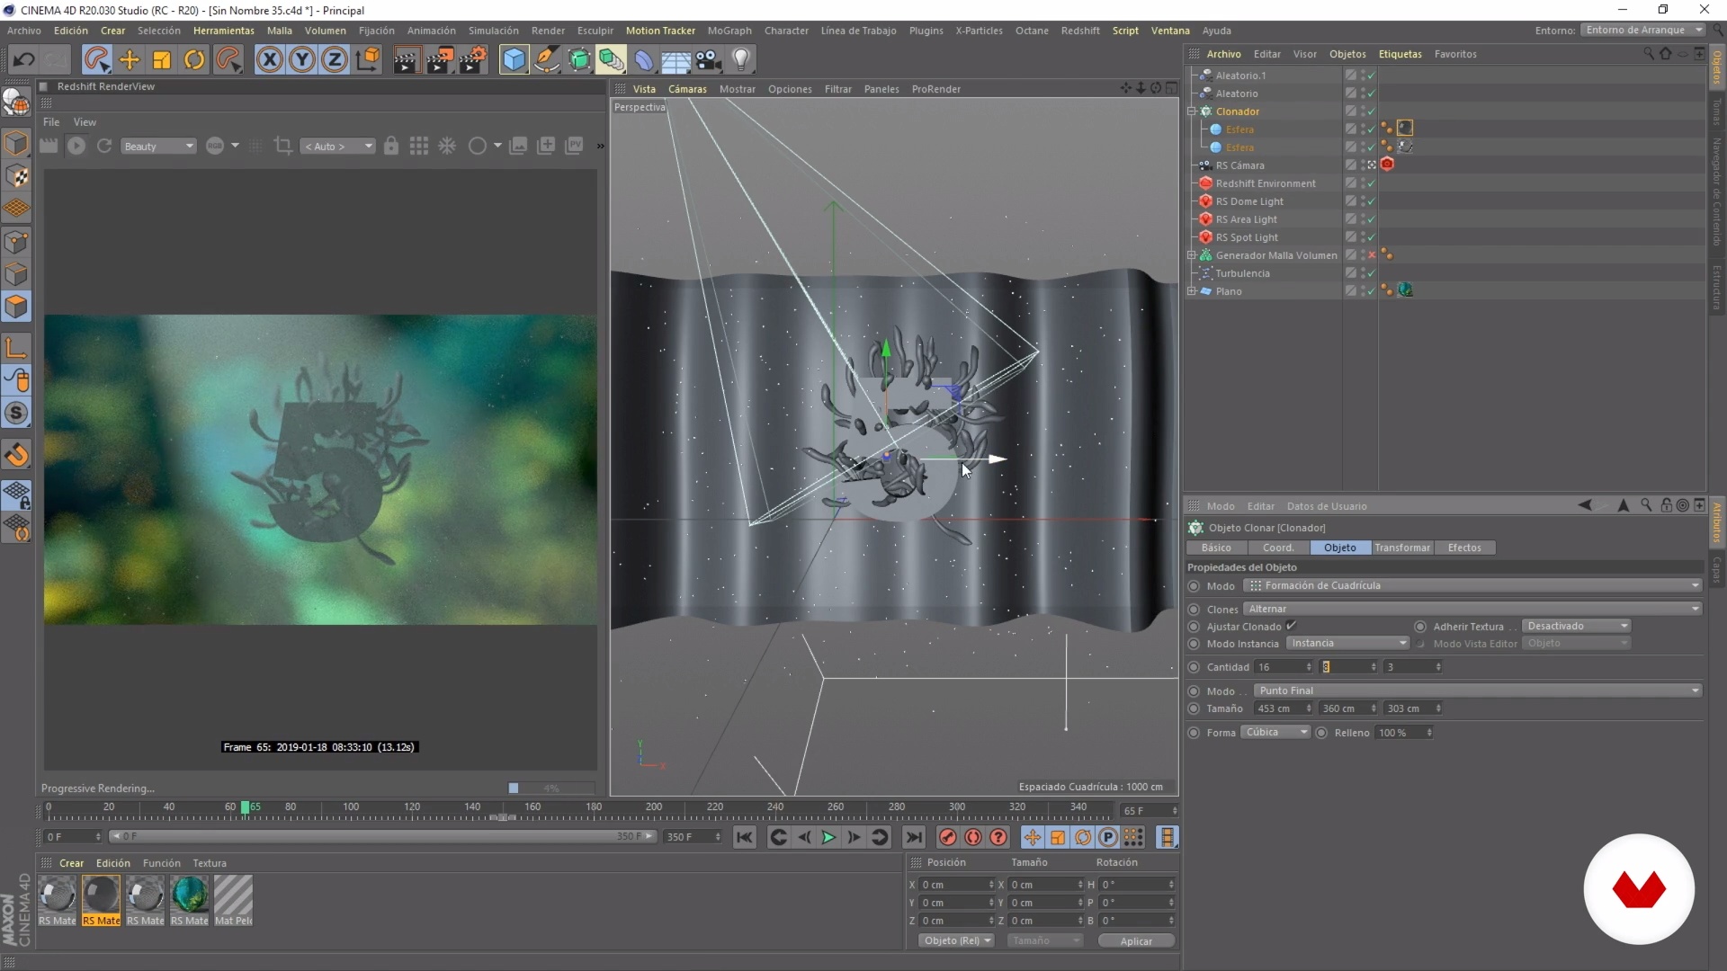The image size is (1727, 971).
Task: Toggle the Ajustar Clonado checkbox
Action: click(1291, 626)
